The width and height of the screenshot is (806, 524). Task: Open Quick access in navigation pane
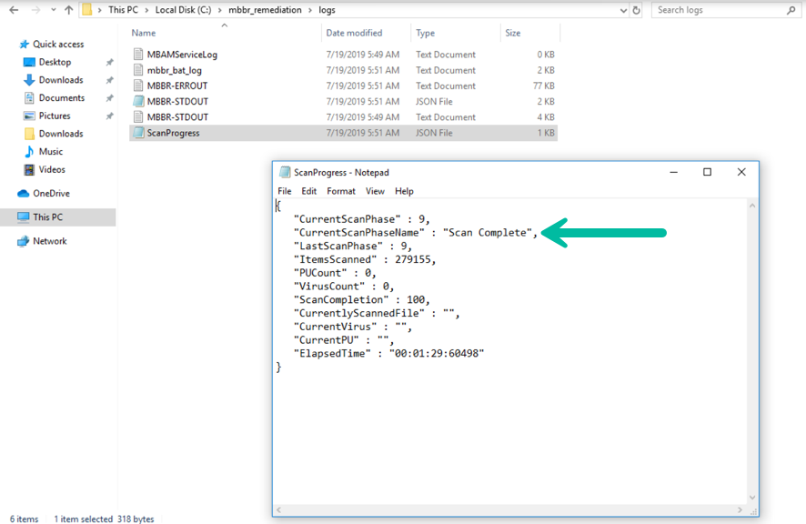pyautogui.click(x=58, y=45)
